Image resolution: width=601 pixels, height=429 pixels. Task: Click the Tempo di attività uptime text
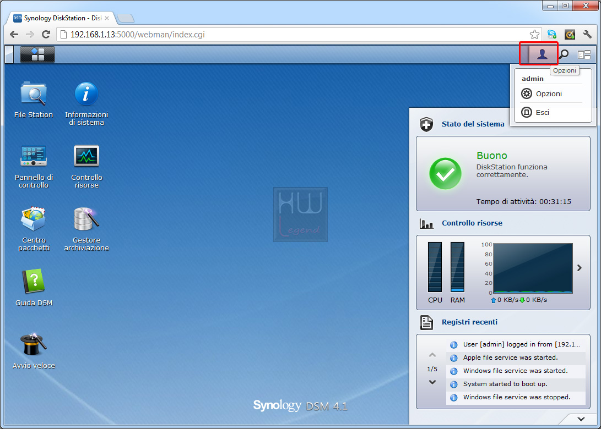523,202
